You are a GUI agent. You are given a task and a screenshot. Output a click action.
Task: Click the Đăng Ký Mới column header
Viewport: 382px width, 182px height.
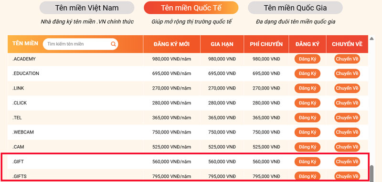click(171, 44)
